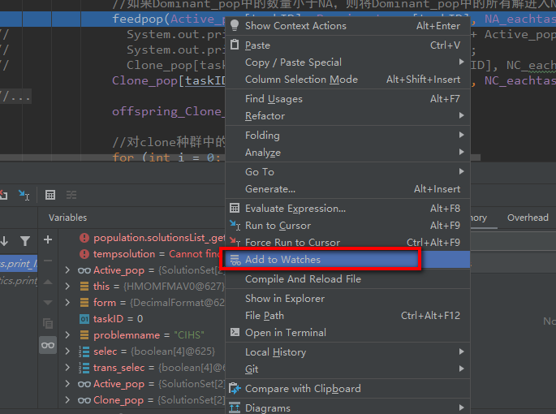Click the Force Run to Cursor icon
Screen dimensions: 556x414
[x=235, y=242]
